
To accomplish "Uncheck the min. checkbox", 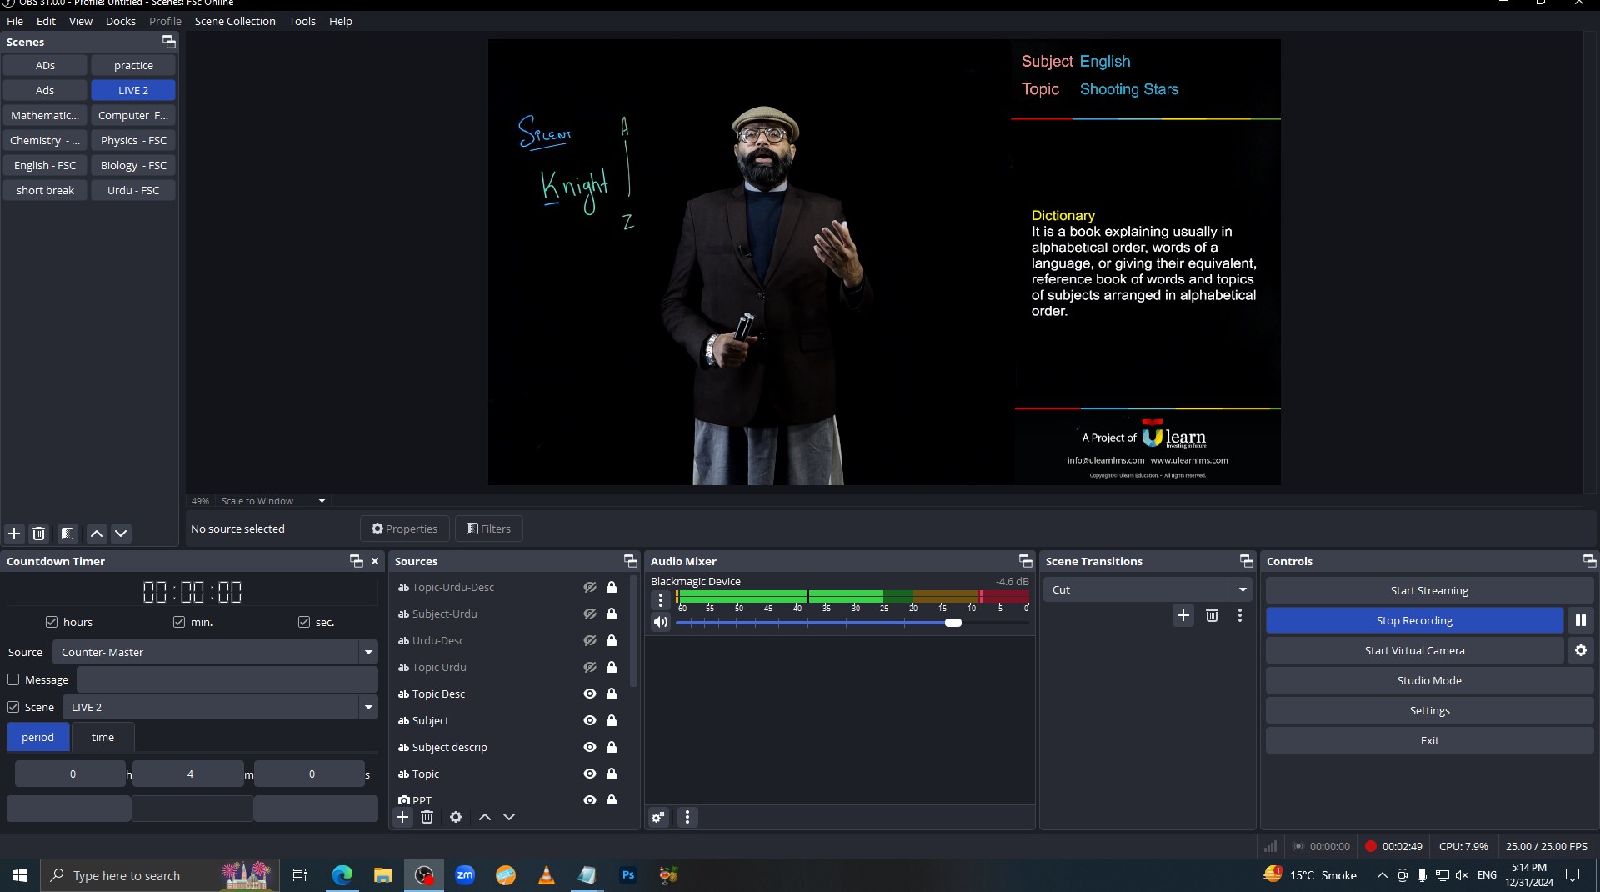I will click(179, 622).
